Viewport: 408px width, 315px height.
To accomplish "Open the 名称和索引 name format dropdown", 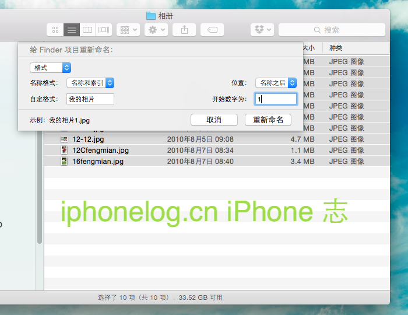I will pos(90,83).
